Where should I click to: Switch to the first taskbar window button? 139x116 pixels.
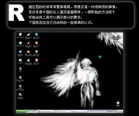pos(45,111)
